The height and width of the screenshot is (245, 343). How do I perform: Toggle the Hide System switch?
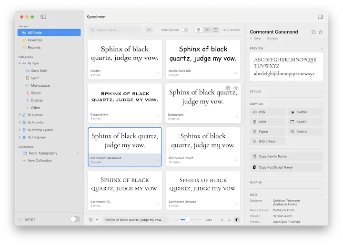[184, 30]
